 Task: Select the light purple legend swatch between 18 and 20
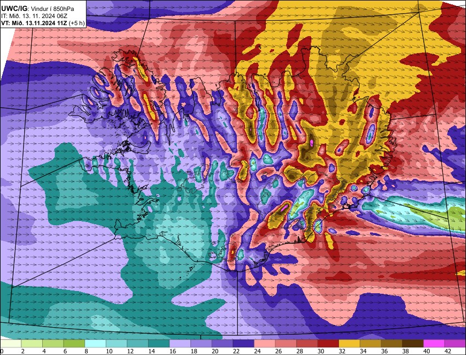coord(201,344)
